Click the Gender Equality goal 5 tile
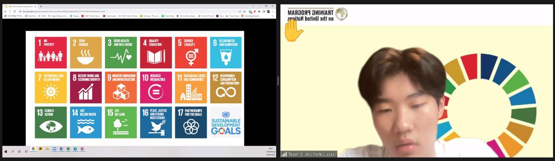 point(191,53)
